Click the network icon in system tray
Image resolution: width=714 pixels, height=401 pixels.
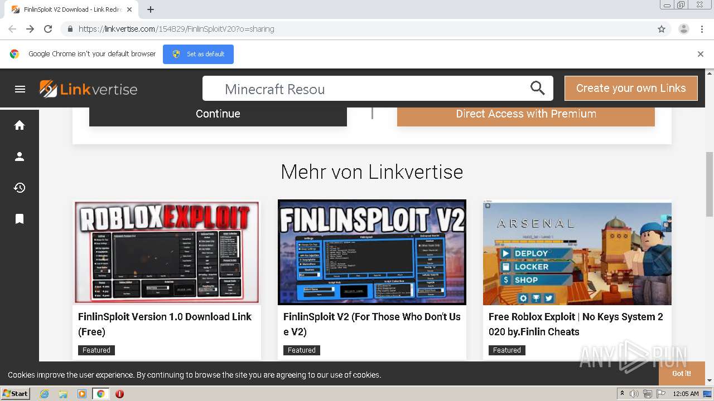pyautogui.click(x=648, y=394)
